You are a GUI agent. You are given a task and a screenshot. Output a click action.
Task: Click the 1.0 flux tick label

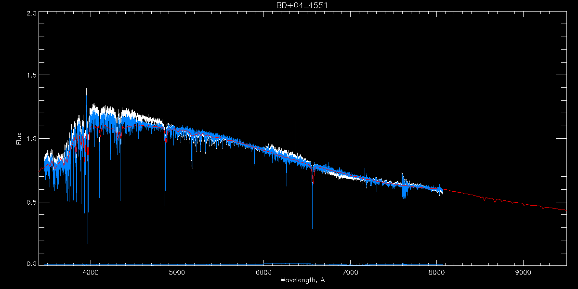pyautogui.click(x=30, y=139)
